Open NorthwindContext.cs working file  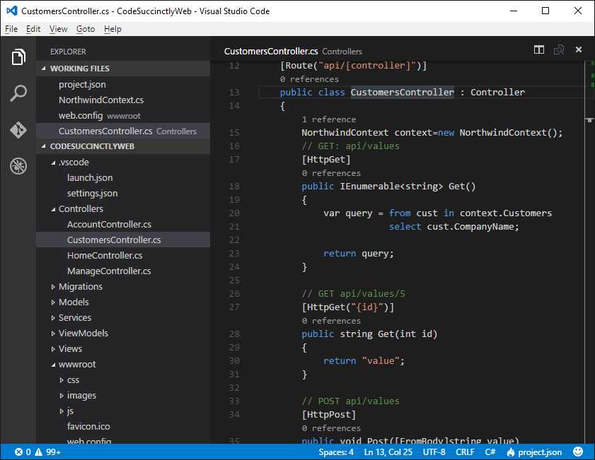pyautogui.click(x=123, y=100)
